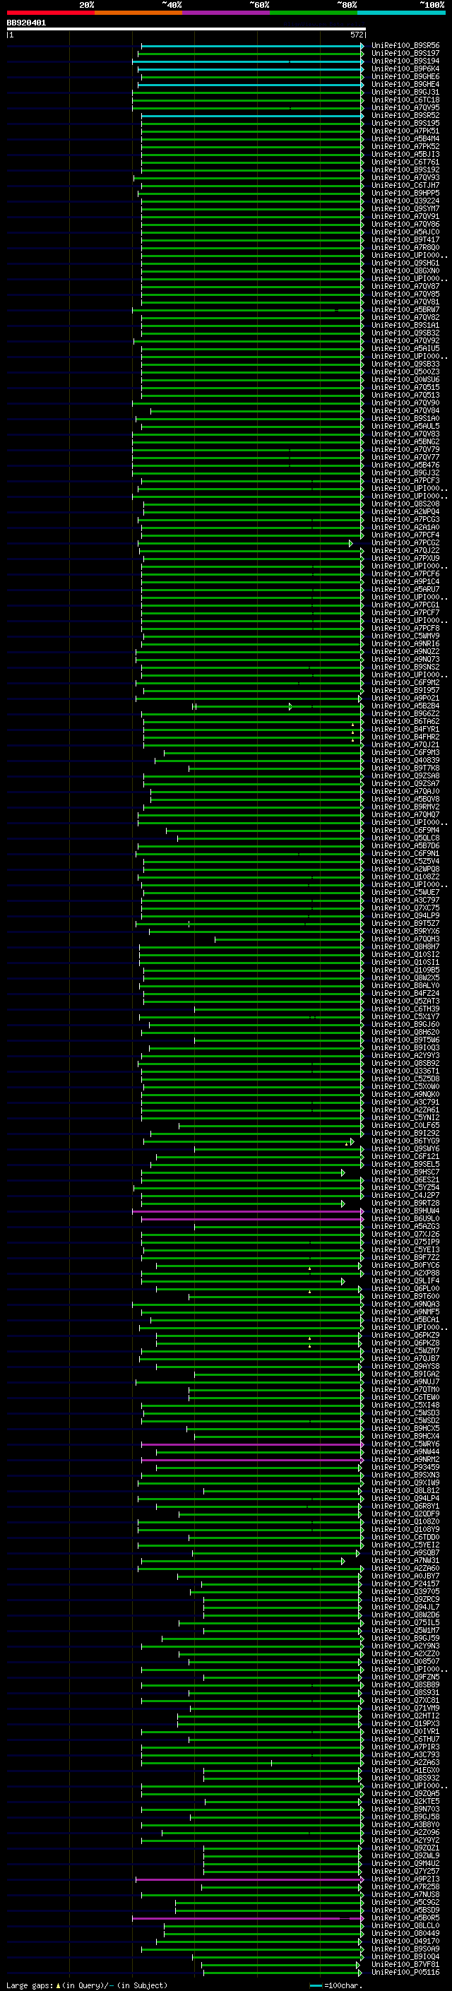The image size is (452, 1991).
Task: Select UniRef100_A5B0R5 label
Action: [405, 1918]
